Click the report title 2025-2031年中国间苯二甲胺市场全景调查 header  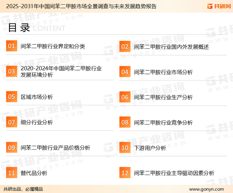81,7
